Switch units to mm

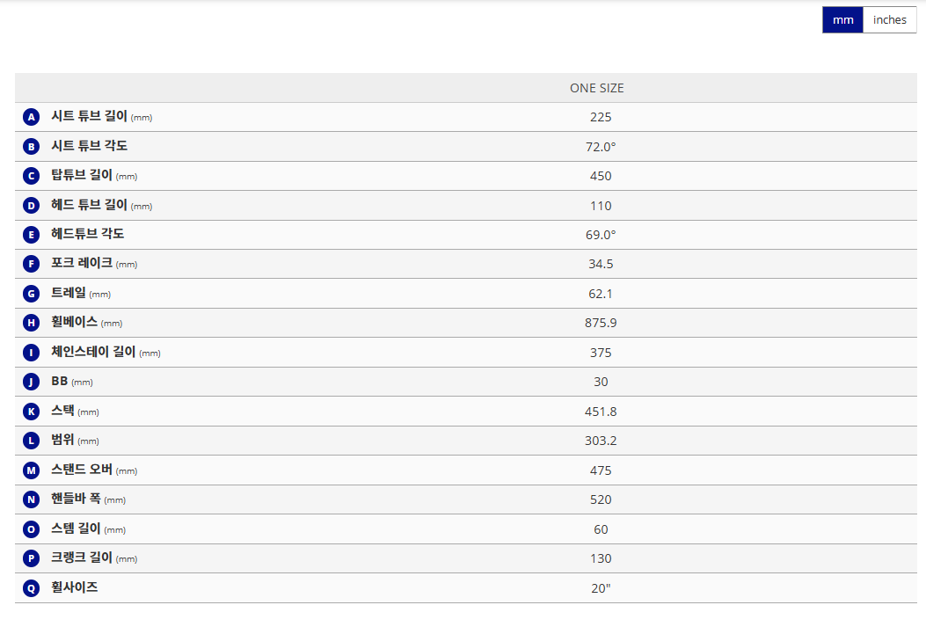coord(842,20)
